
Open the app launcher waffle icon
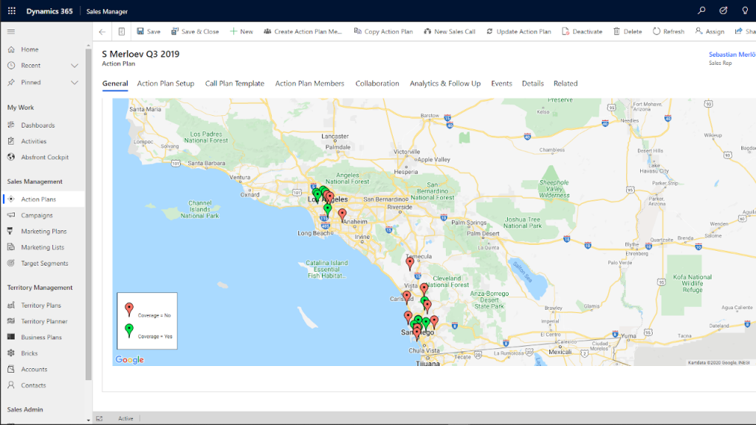coord(12,10)
